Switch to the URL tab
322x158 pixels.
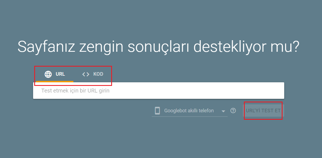point(55,74)
